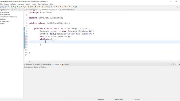The height and width of the screenshot is (101, 180).
Task: Toggle Link with Editor in Package Explorer
Action: click(x=15, y=10)
